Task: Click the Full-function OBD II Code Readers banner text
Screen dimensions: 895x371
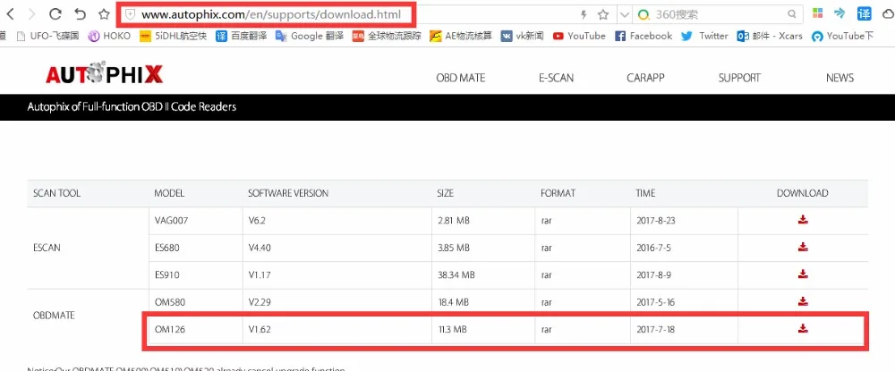Action: 132,106
